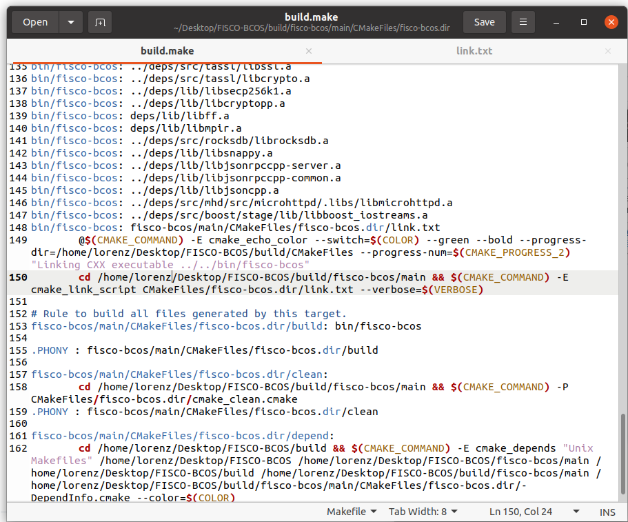Click libjsonrpccpp-common.a on line 144

pos(273,178)
